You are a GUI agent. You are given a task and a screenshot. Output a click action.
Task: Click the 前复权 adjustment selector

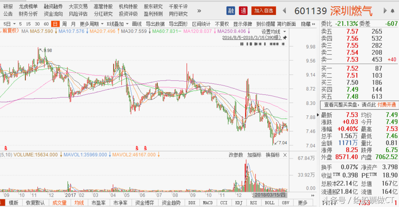tap(10, 31)
